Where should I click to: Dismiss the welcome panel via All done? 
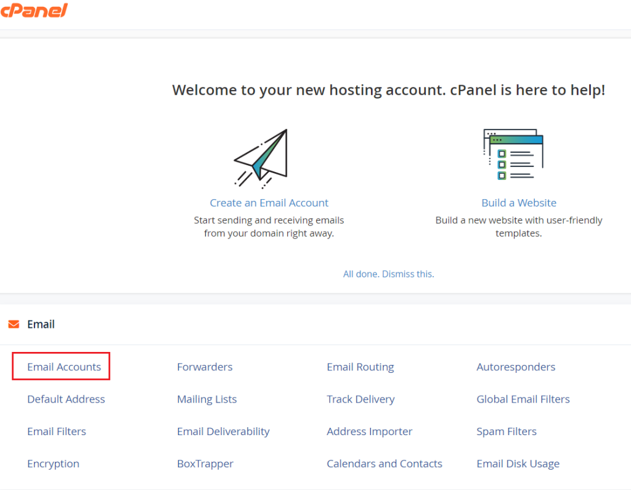pyautogui.click(x=388, y=274)
